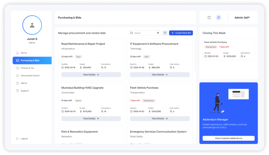The height and width of the screenshot is (155, 269).
Task: Click the notification bell icon
Action: [218, 18]
